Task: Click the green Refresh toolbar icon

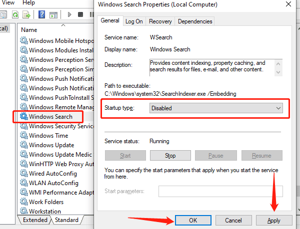Action: pyautogui.click(x=15, y=14)
